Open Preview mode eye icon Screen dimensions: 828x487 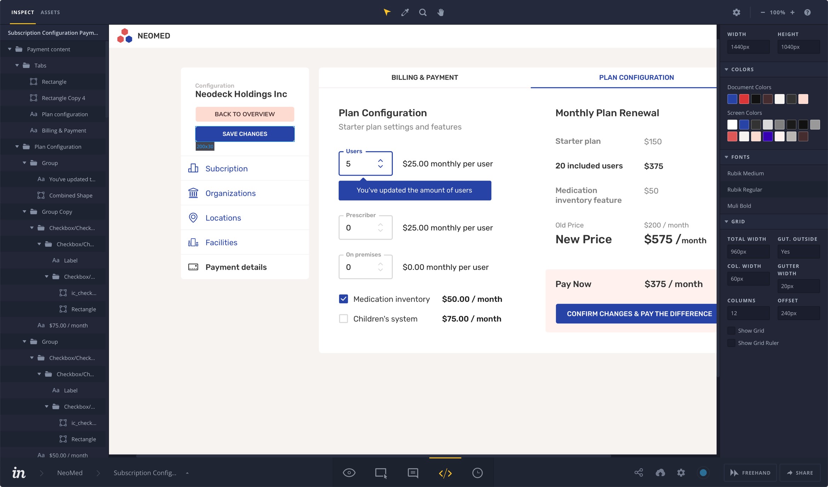point(349,473)
